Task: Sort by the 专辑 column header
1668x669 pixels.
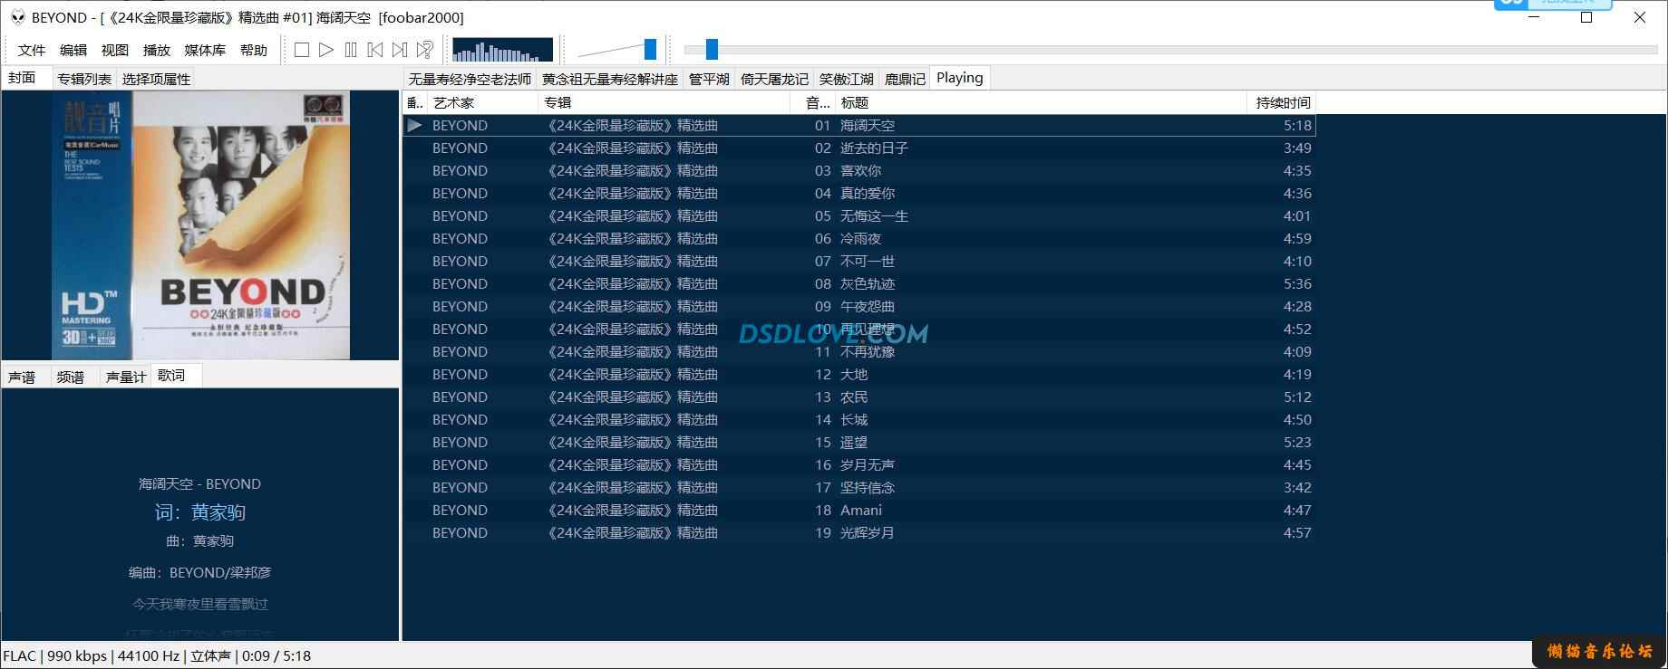Action: tap(664, 102)
